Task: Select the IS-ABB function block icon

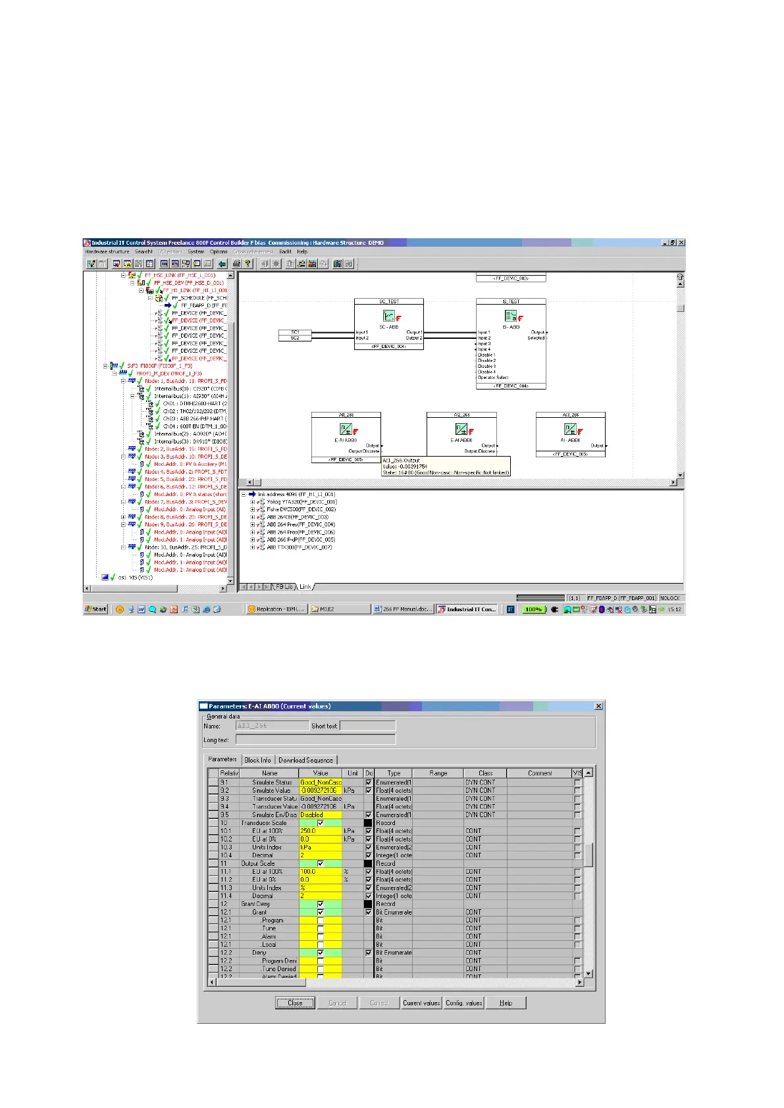Action: point(511,316)
